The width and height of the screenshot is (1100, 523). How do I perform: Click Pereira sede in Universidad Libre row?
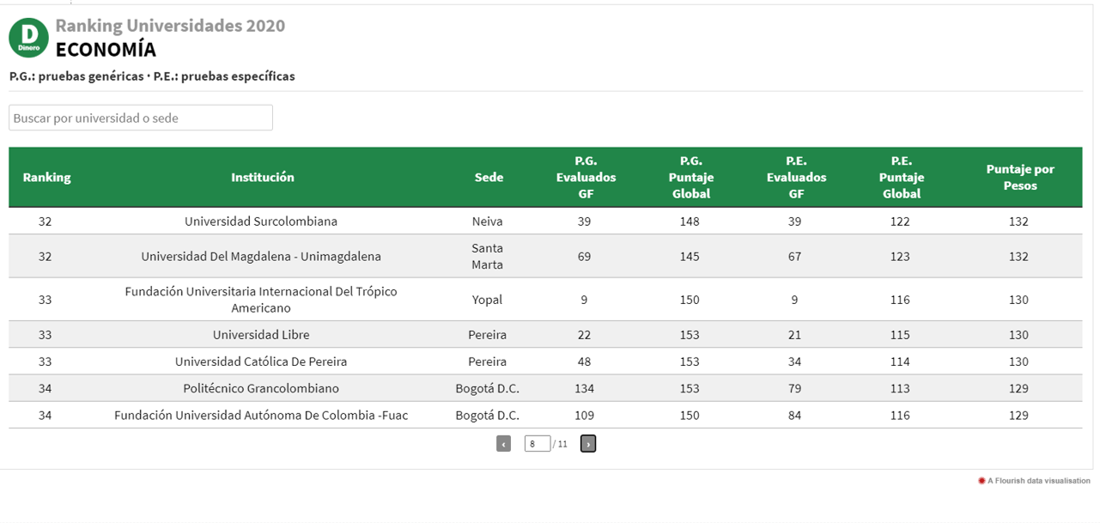pyautogui.click(x=488, y=335)
